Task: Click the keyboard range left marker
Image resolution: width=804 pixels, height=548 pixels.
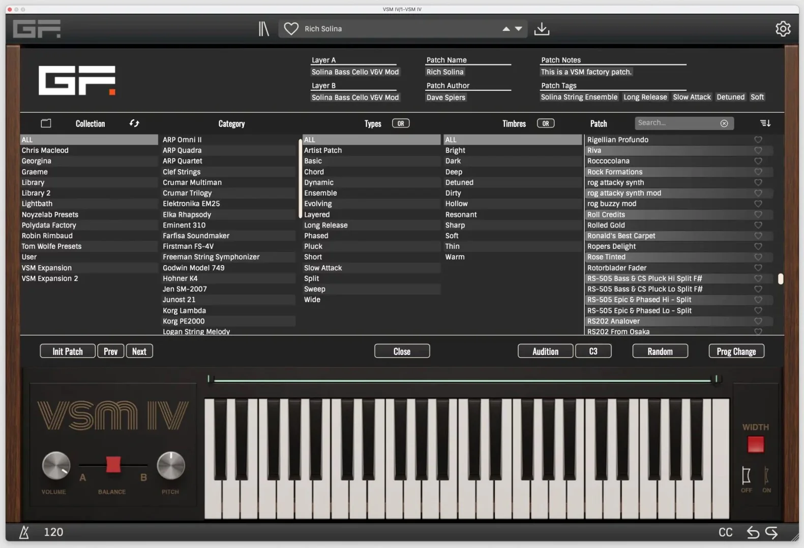Action: click(209, 379)
